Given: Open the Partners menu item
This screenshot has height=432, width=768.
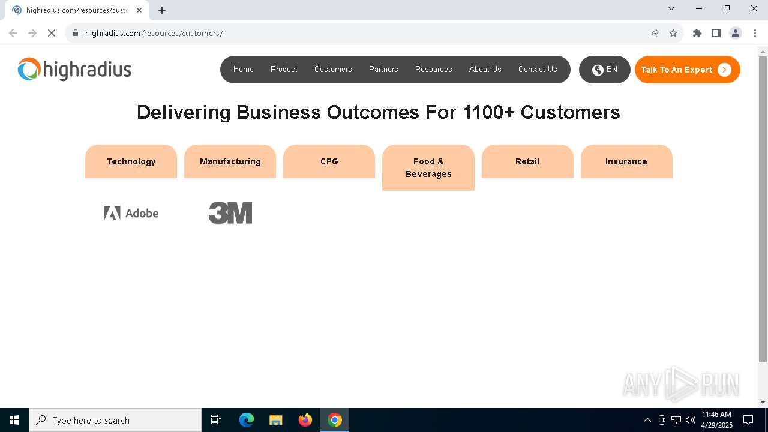Looking at the screenshot, I should tap(383, 70).
